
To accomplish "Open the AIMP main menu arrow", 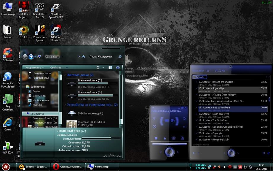I will [x=153, y=108].
